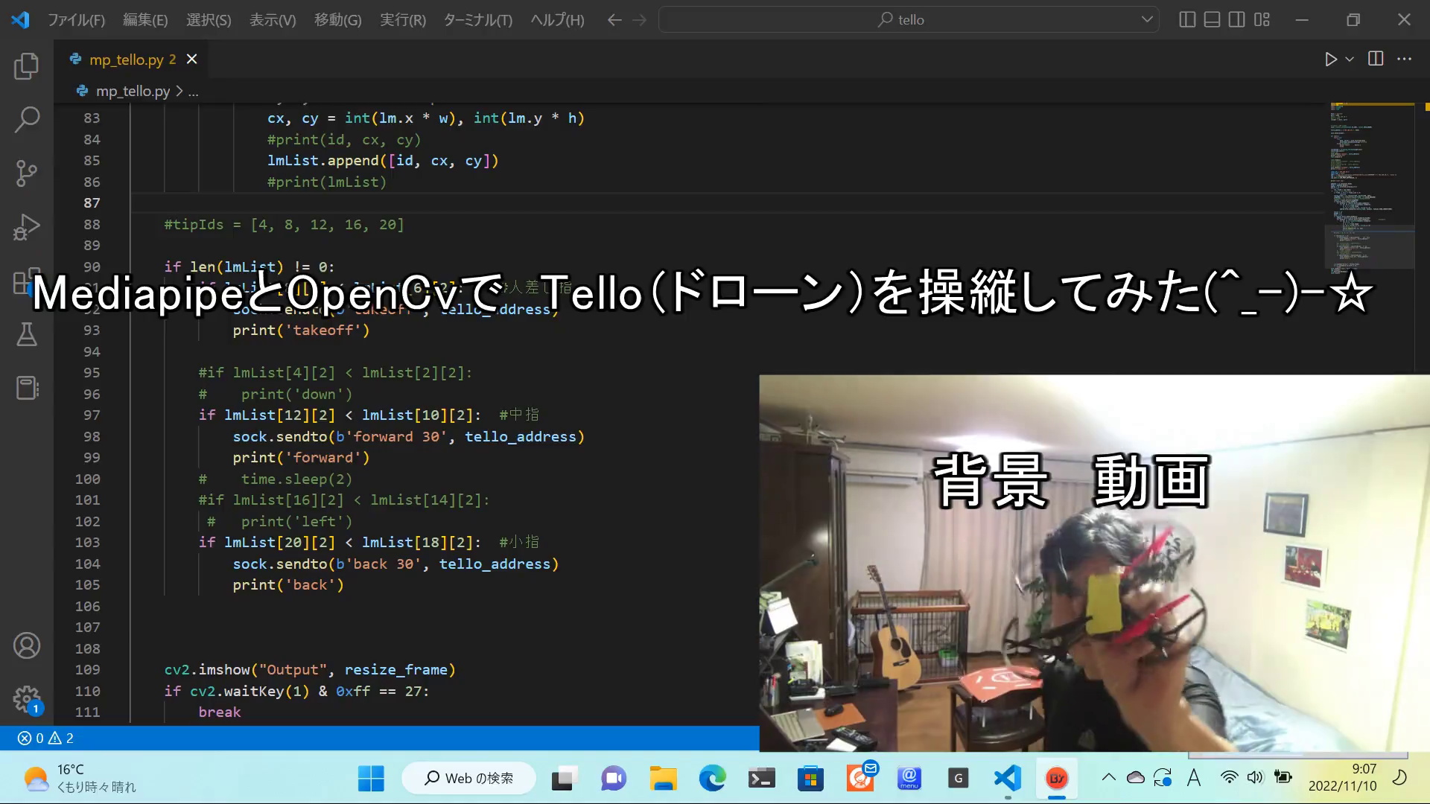Open the Manage gear settings icon
This screenshot has height=804, width=1430.
coord(27,699)
